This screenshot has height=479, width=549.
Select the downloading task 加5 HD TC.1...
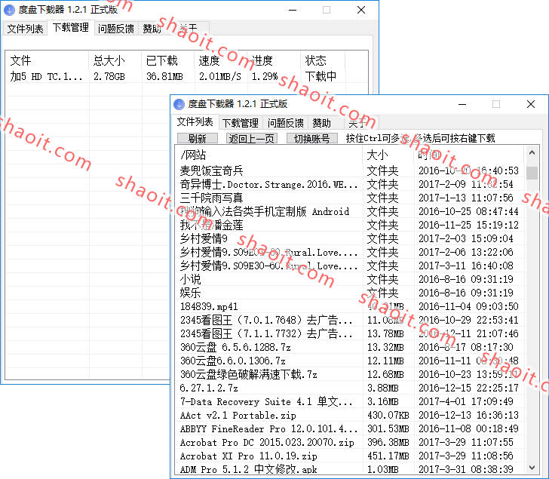point(47,76)
